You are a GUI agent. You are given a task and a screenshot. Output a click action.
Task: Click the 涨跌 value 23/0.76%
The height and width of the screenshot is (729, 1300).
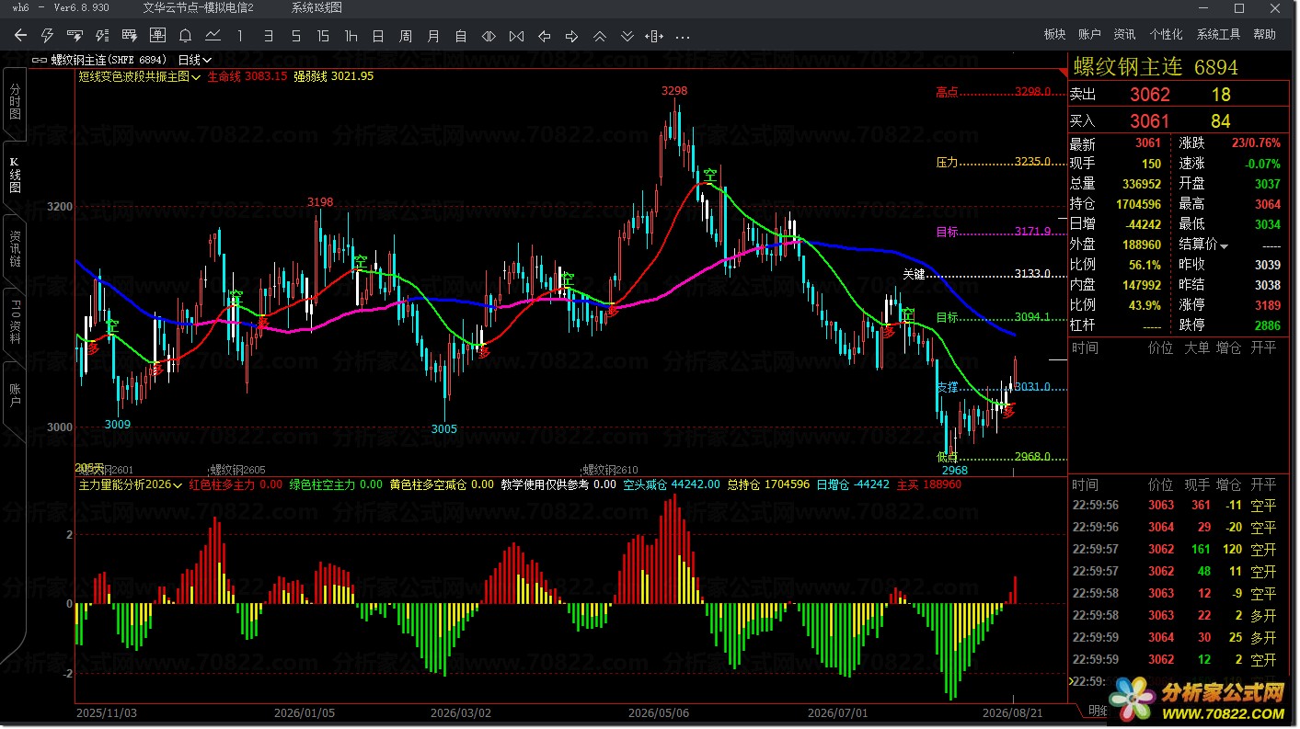tap(1254, 143)
